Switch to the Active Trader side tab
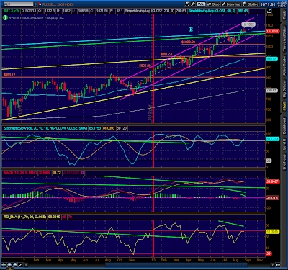The image size is (288, 270). tap(284, 66)
